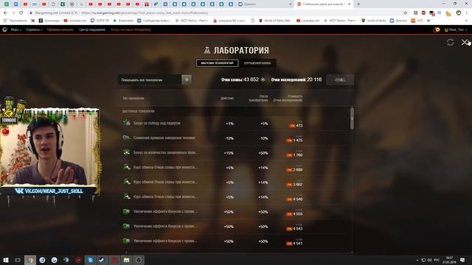Viewport: 472px width, 265px height.
Task: Click the price 1 760 in the table
Action: pos(298,155)
